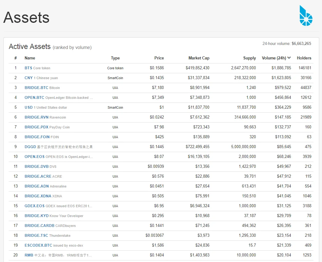322x262 pixels.
Task: Click ESCODEX.BTC supply 15.7
Action: (252, 245)
